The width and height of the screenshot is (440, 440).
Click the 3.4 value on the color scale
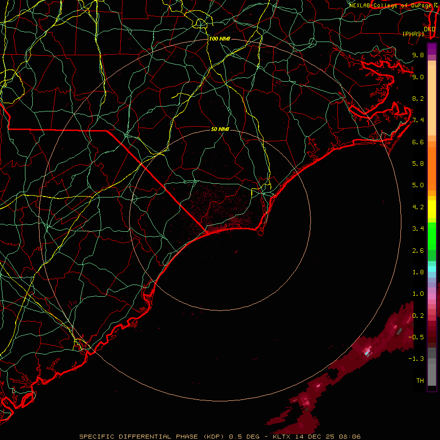click(x=418, y=229)
